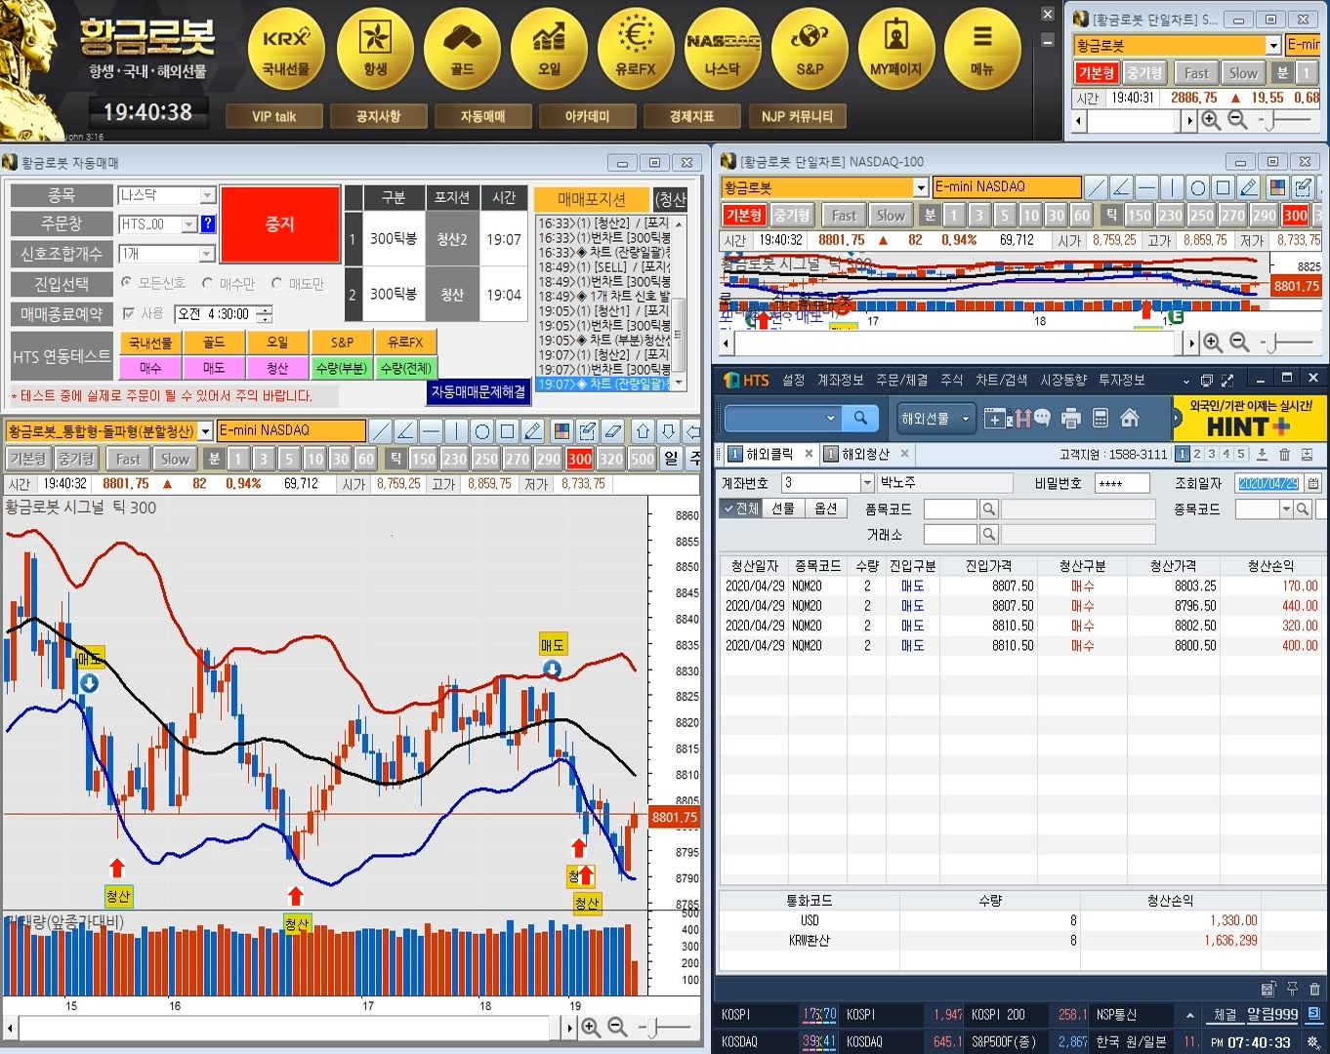Click printer icon in HTS toolbar
This screenshot has width=1330, height=1054.
click(x=1071, y=419)
